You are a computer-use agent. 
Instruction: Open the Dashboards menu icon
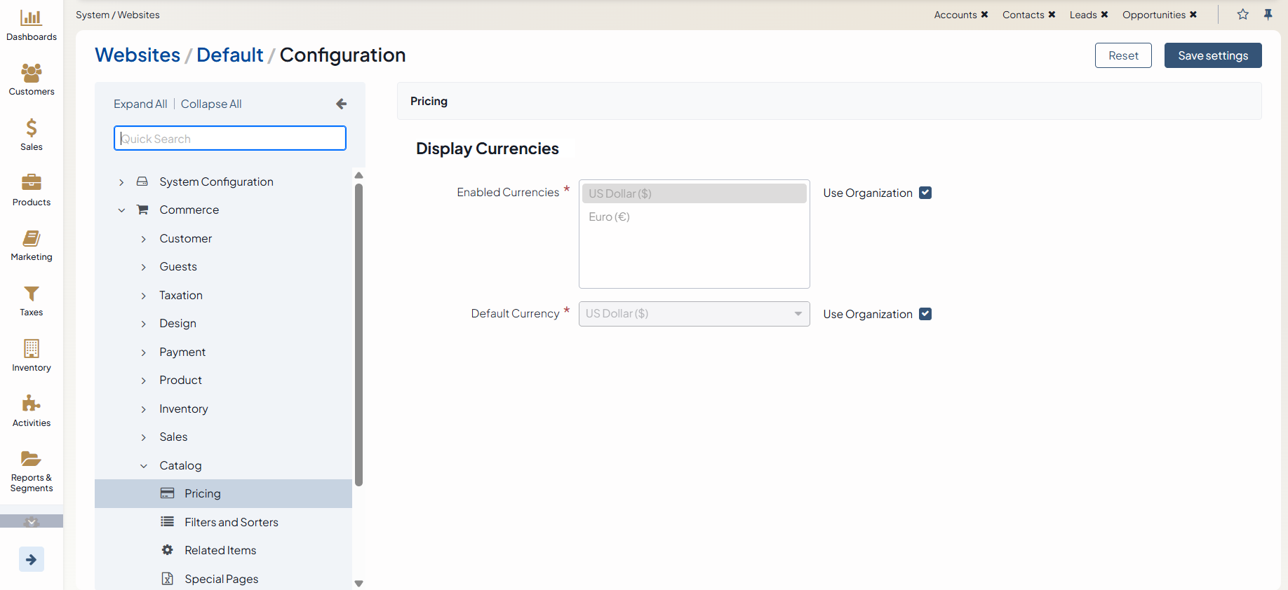coord(31,18)
